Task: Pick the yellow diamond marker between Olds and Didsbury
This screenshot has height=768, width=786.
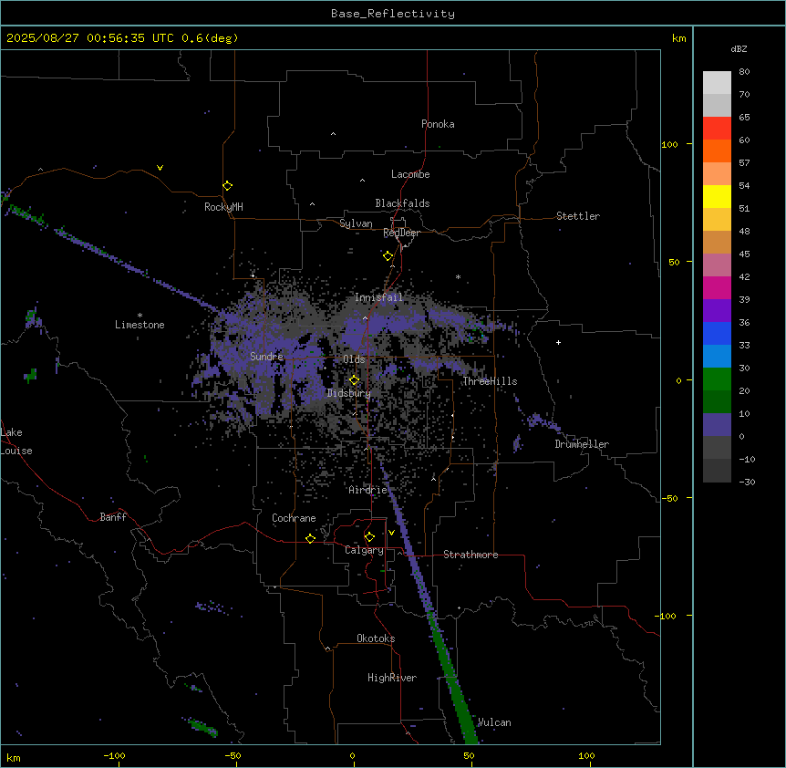Action: (x=355, y=380)
